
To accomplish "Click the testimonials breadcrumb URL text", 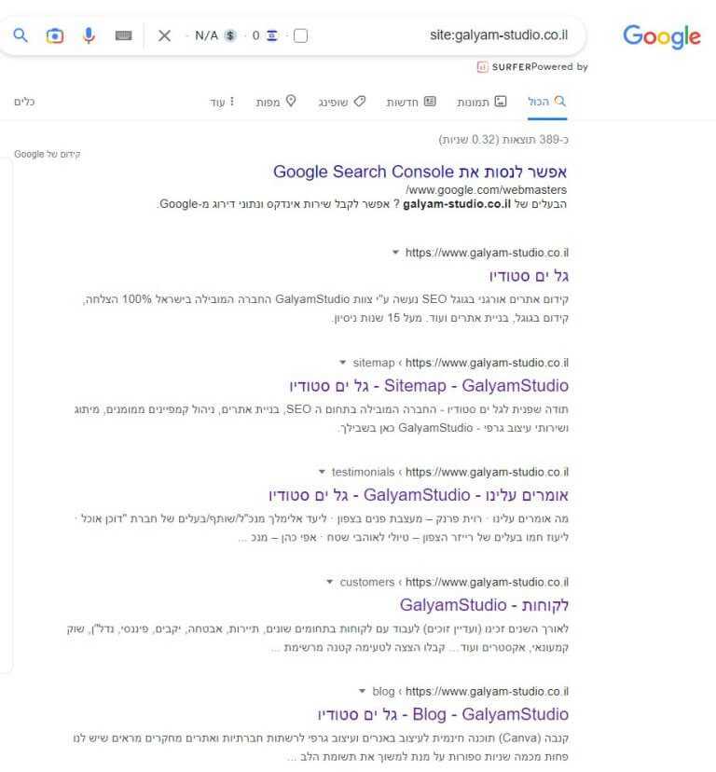I will pyautogui.click(x=450, y=472).
